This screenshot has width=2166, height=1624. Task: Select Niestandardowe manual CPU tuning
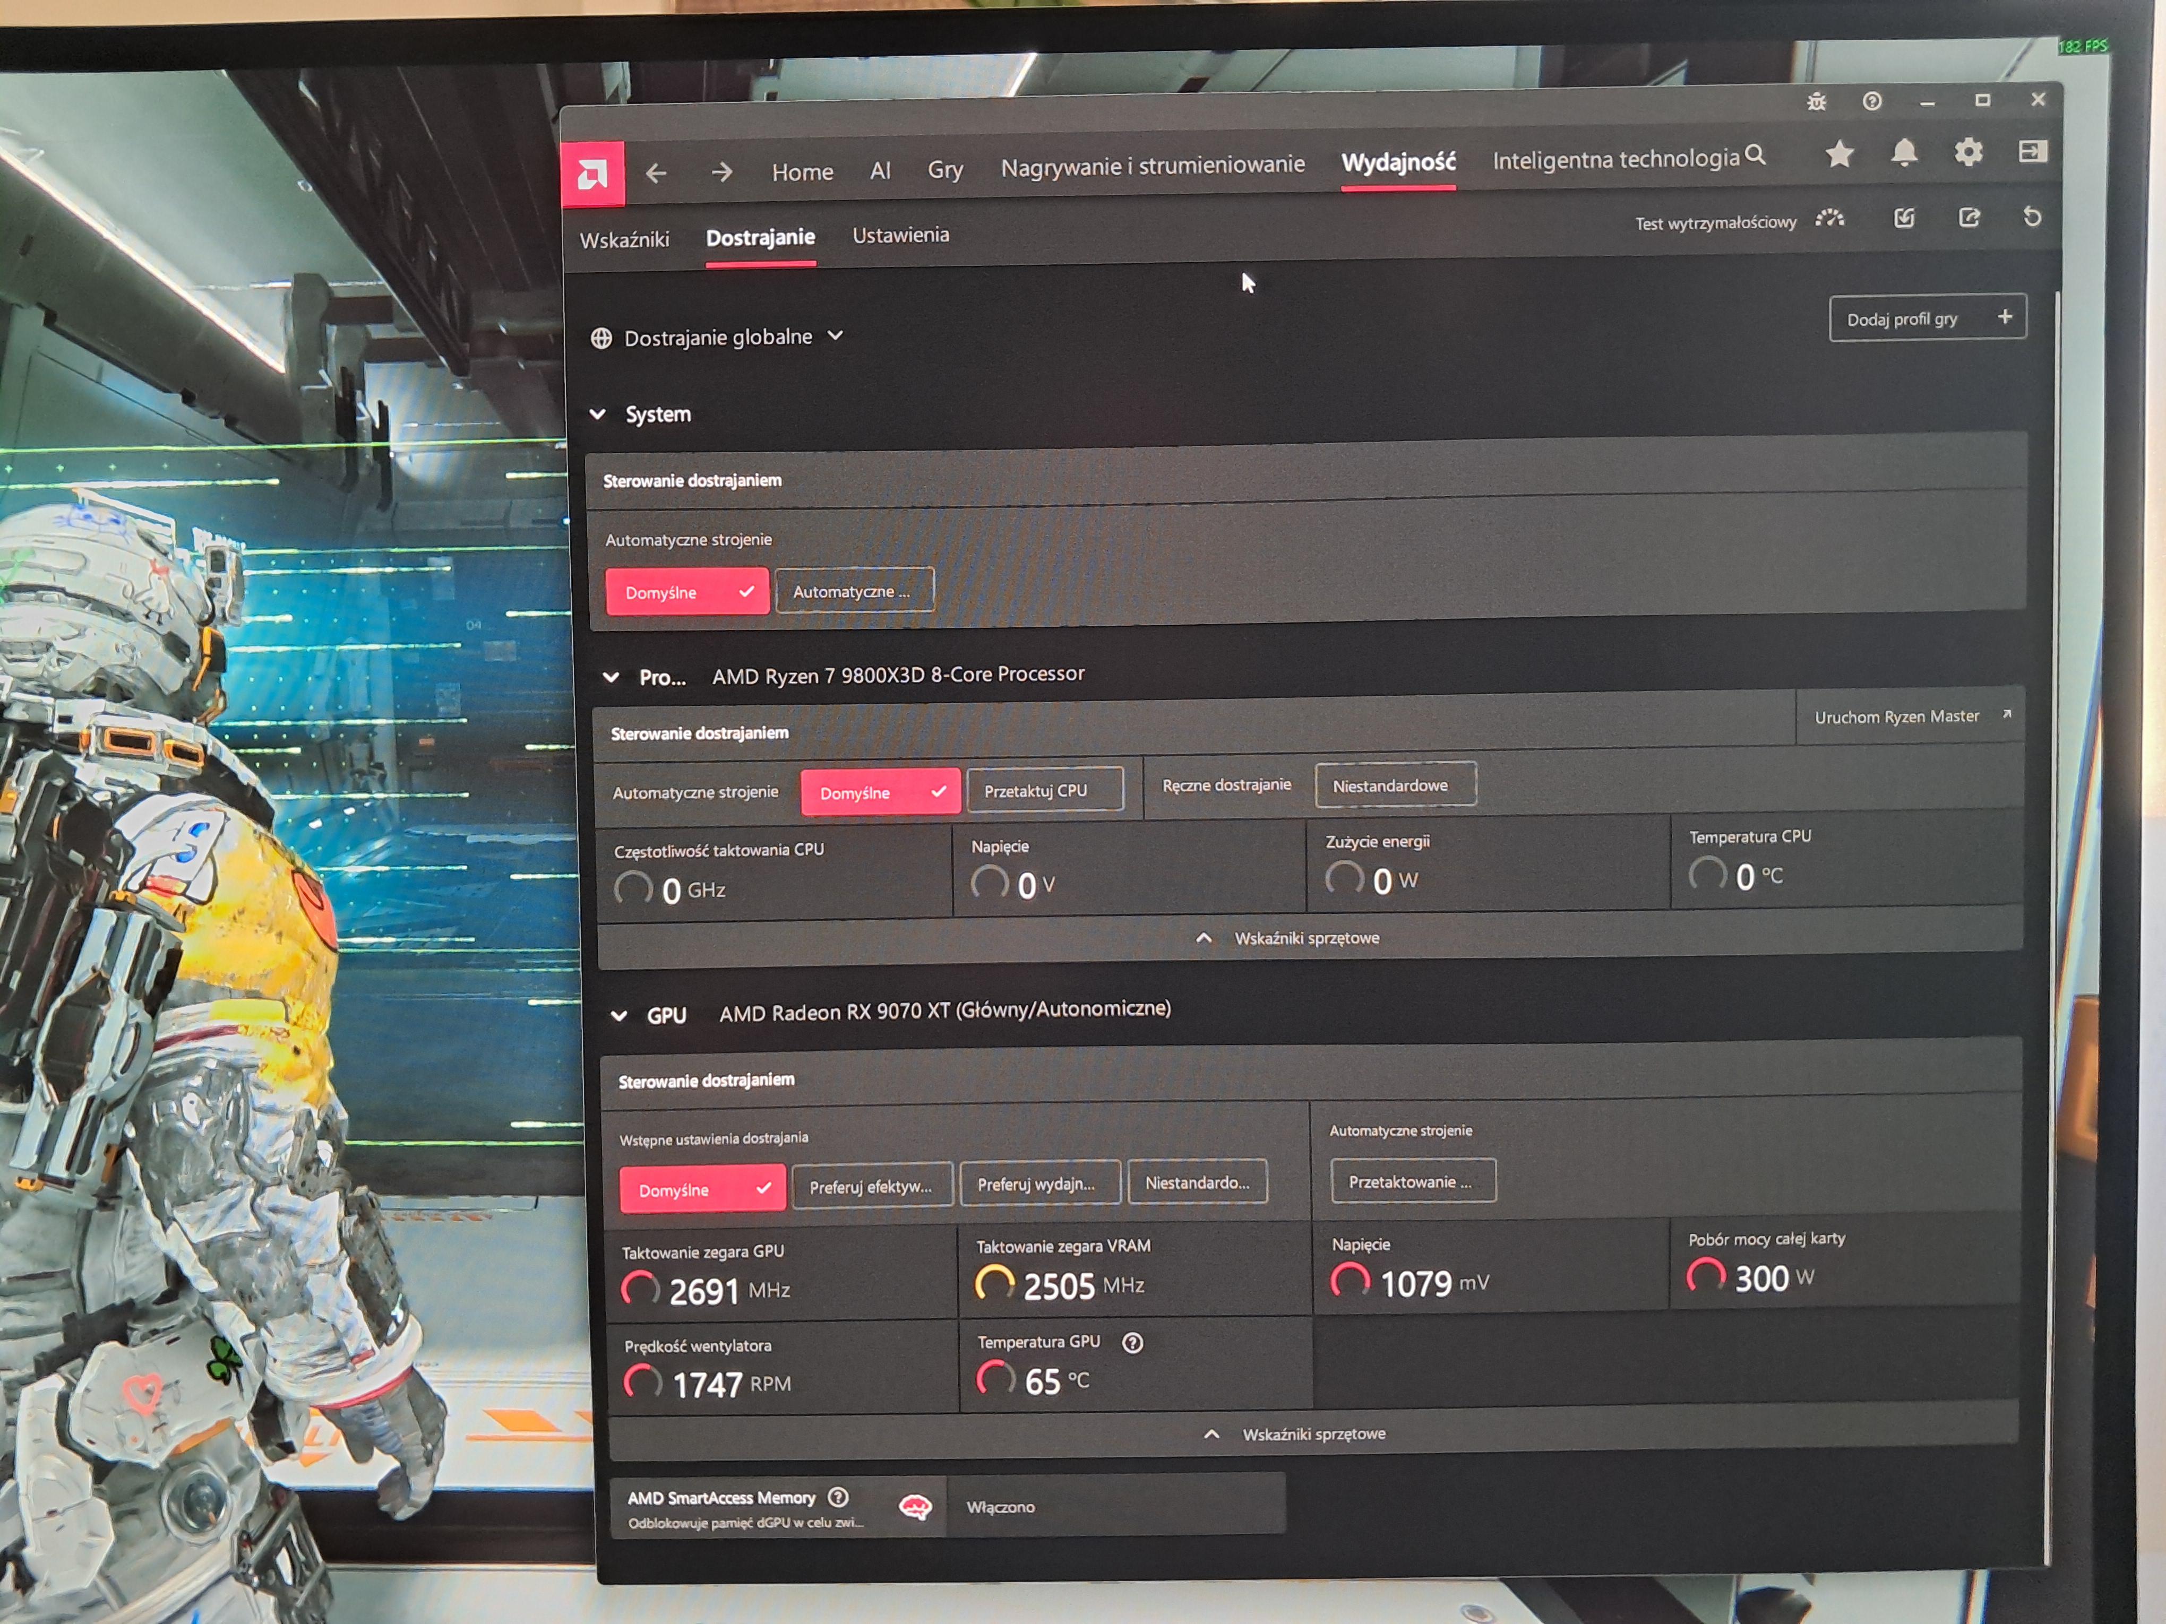pyautogui.click(x=1395, y=785)
